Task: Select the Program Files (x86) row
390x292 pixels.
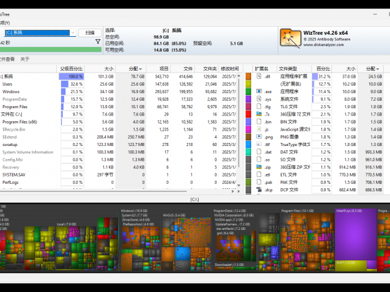Action: coord(120,122)
